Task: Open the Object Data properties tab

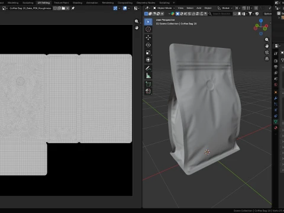Action: point(276,122)
